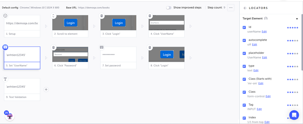Screen dimensions: 303x124
Task: Toggle the Show improved steps switch
Action: point(168,8)
